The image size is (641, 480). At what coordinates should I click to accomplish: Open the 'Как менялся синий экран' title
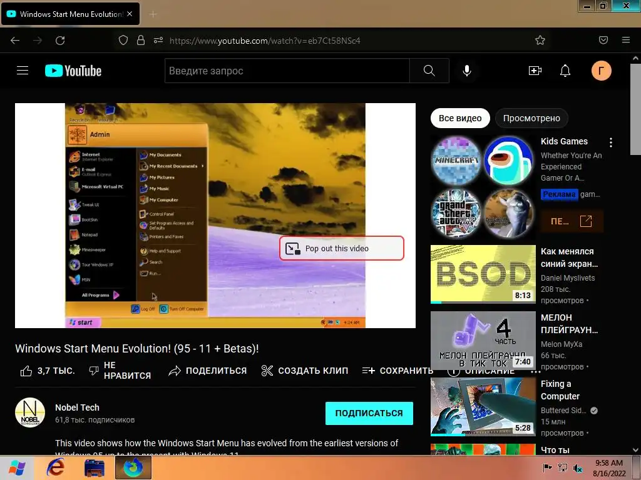pos(570,257)
